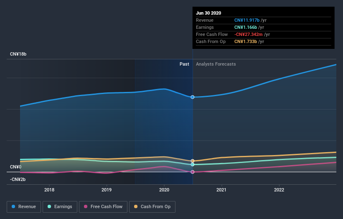Click the 2020 x-axis label
Viewport: 343px width, 219px height.
164,190
